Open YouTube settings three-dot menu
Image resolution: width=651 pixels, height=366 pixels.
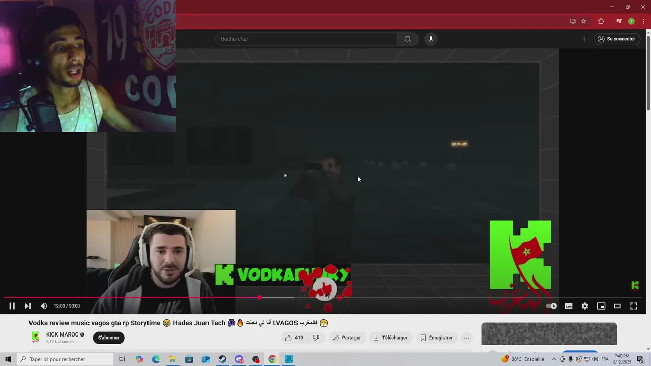tap(584, 39)
